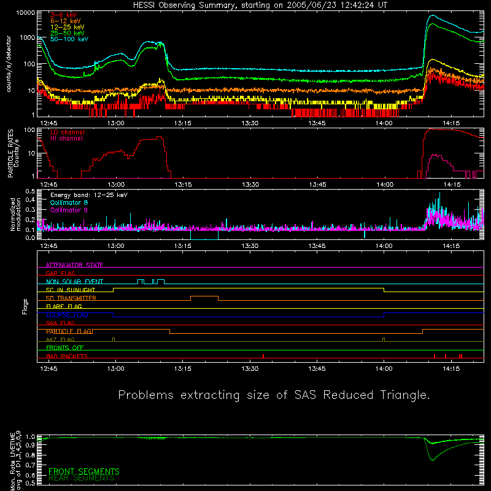Select the FRONT SEGMENTS legend label
491x491 pixels.
(x=84, y=471)
